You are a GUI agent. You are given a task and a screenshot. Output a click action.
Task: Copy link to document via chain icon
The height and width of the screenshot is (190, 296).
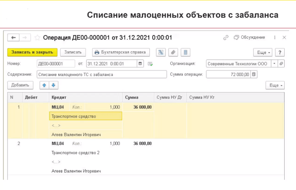pyautogui.click(x=225, y=38)
